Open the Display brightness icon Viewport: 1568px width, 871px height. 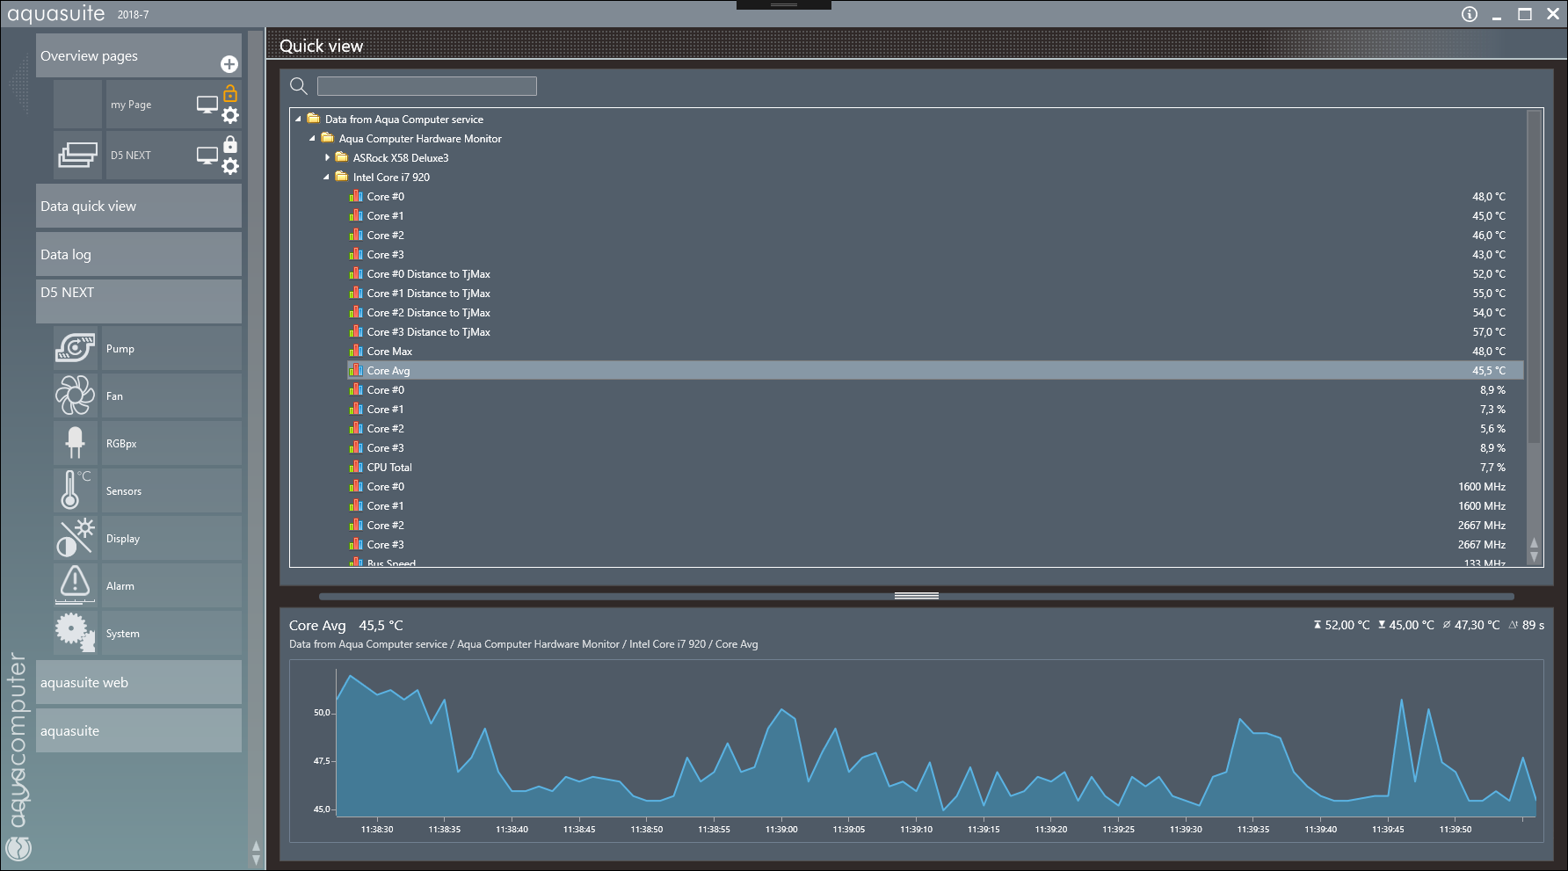pyautogui.click(x=76, y=538)
